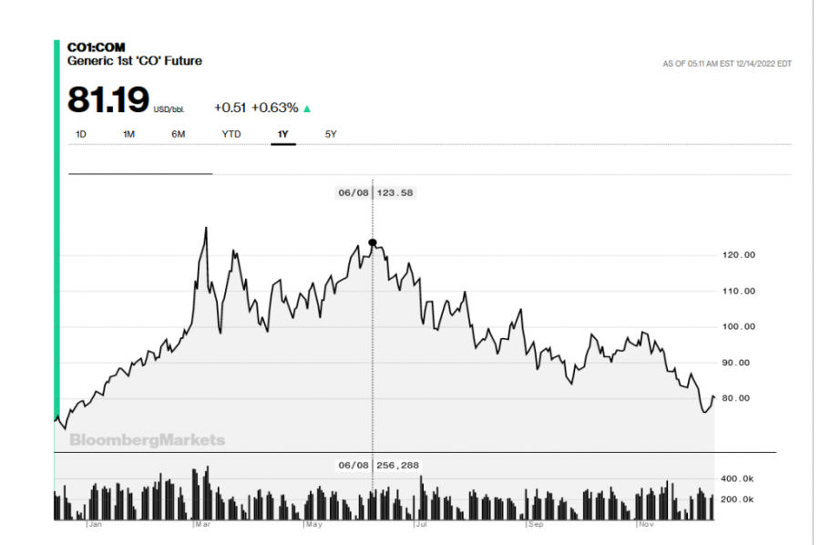Click the Mar label on the time axis

(204, 526)
